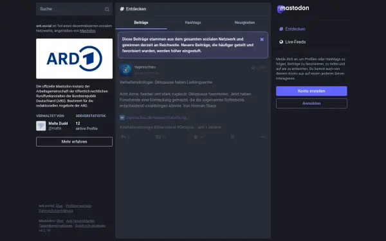Open Quellcode anzeigen footer link
Screen dimensions: 386x241
pos(90,226)
